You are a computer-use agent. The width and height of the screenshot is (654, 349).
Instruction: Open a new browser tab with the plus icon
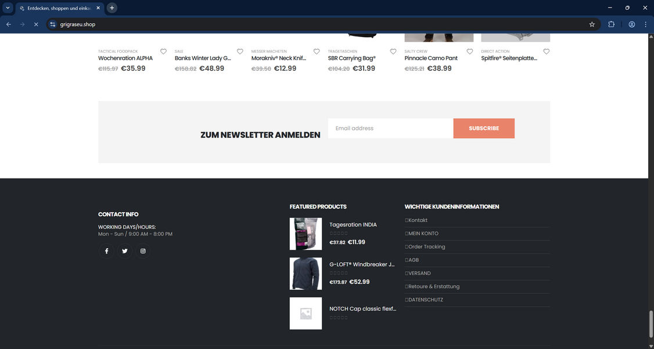point(110,8)
